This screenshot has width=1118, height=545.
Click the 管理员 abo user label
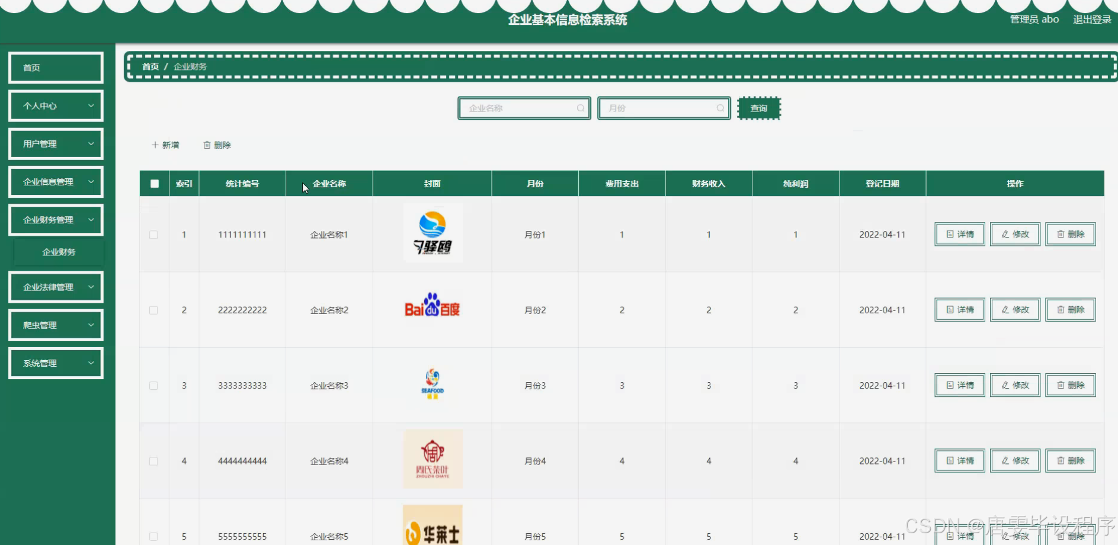[1034, 20]
